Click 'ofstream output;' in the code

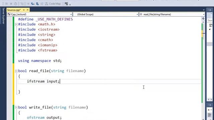(44, 118)
